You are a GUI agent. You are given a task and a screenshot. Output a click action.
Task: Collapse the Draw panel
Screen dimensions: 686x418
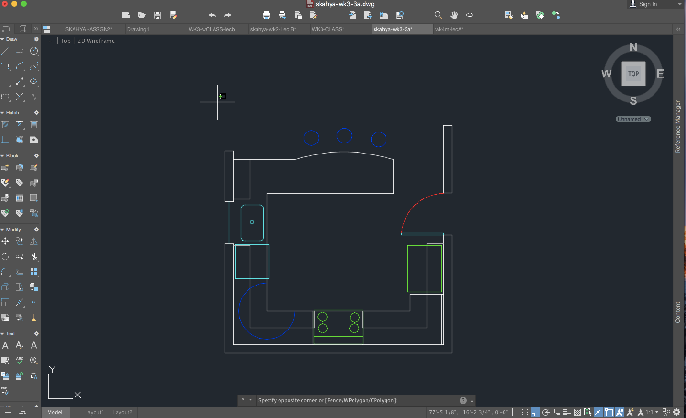[x=2, y=39]
